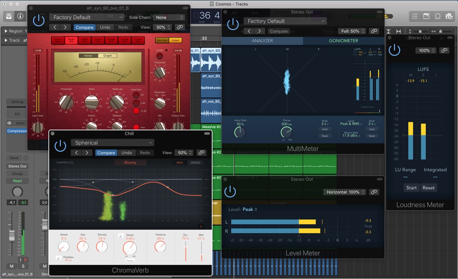Click the link icon in the Level Meter window
Screen dimensions: 458x279
(374, 192)
